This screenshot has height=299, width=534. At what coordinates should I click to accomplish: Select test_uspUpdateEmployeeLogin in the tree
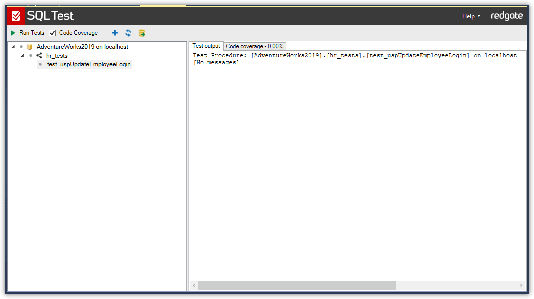coord(89,64)
